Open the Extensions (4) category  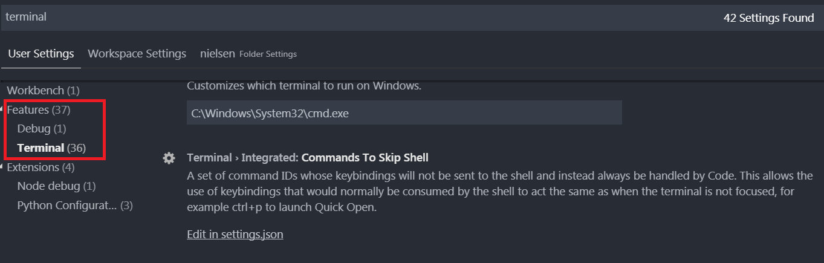coord(41,167)
